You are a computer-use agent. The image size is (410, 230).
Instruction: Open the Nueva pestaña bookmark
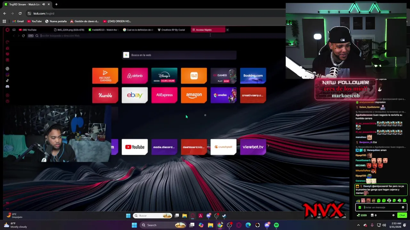(x=56, y=21)
